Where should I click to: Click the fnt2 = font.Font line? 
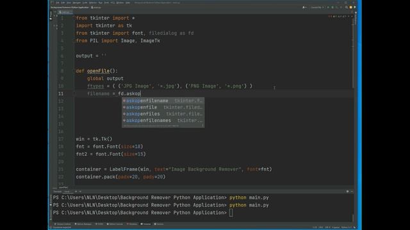pyautogui.click(x=111, y=154)
